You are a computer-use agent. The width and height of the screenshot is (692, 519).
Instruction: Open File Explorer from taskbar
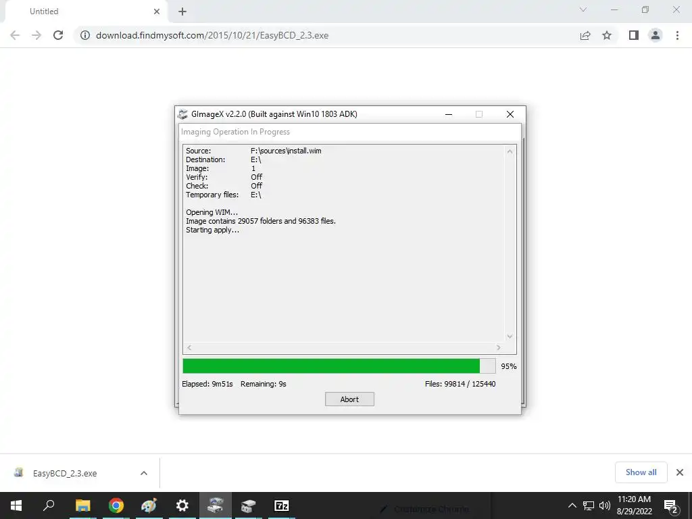(82, 505)
